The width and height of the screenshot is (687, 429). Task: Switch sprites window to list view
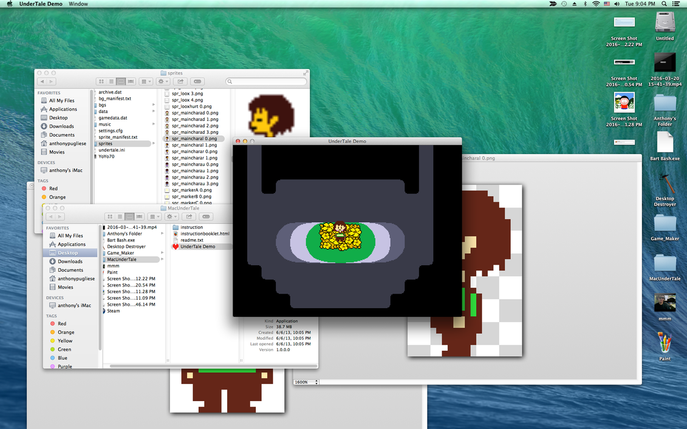pyautogui.click(x=111, y=81)
